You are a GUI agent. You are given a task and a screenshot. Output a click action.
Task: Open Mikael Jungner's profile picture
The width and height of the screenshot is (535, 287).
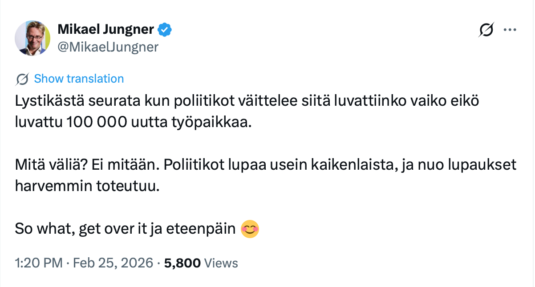pos(32,38)
